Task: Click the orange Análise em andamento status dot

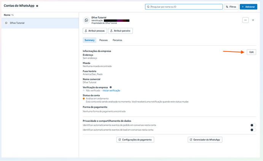Action: tap(84, 99)
